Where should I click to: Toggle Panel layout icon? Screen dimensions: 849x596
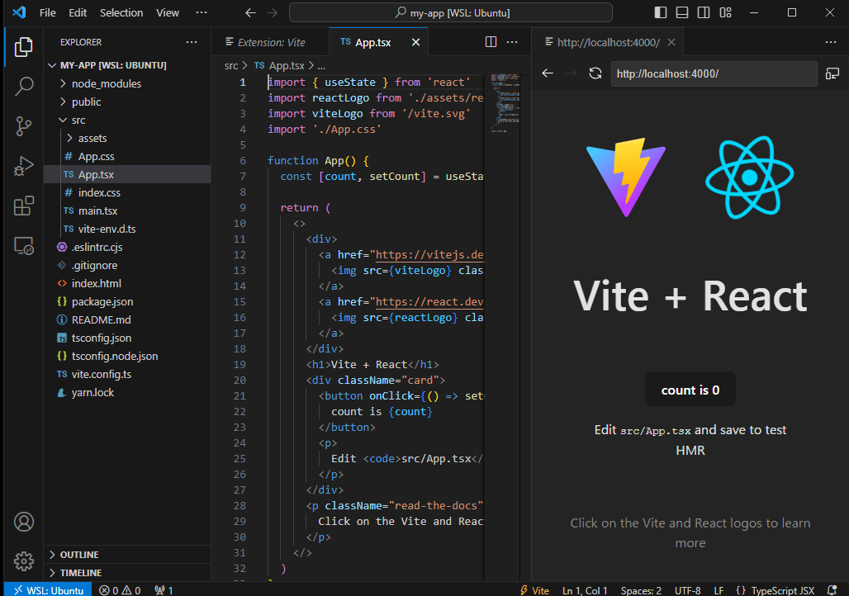[681, 12]
